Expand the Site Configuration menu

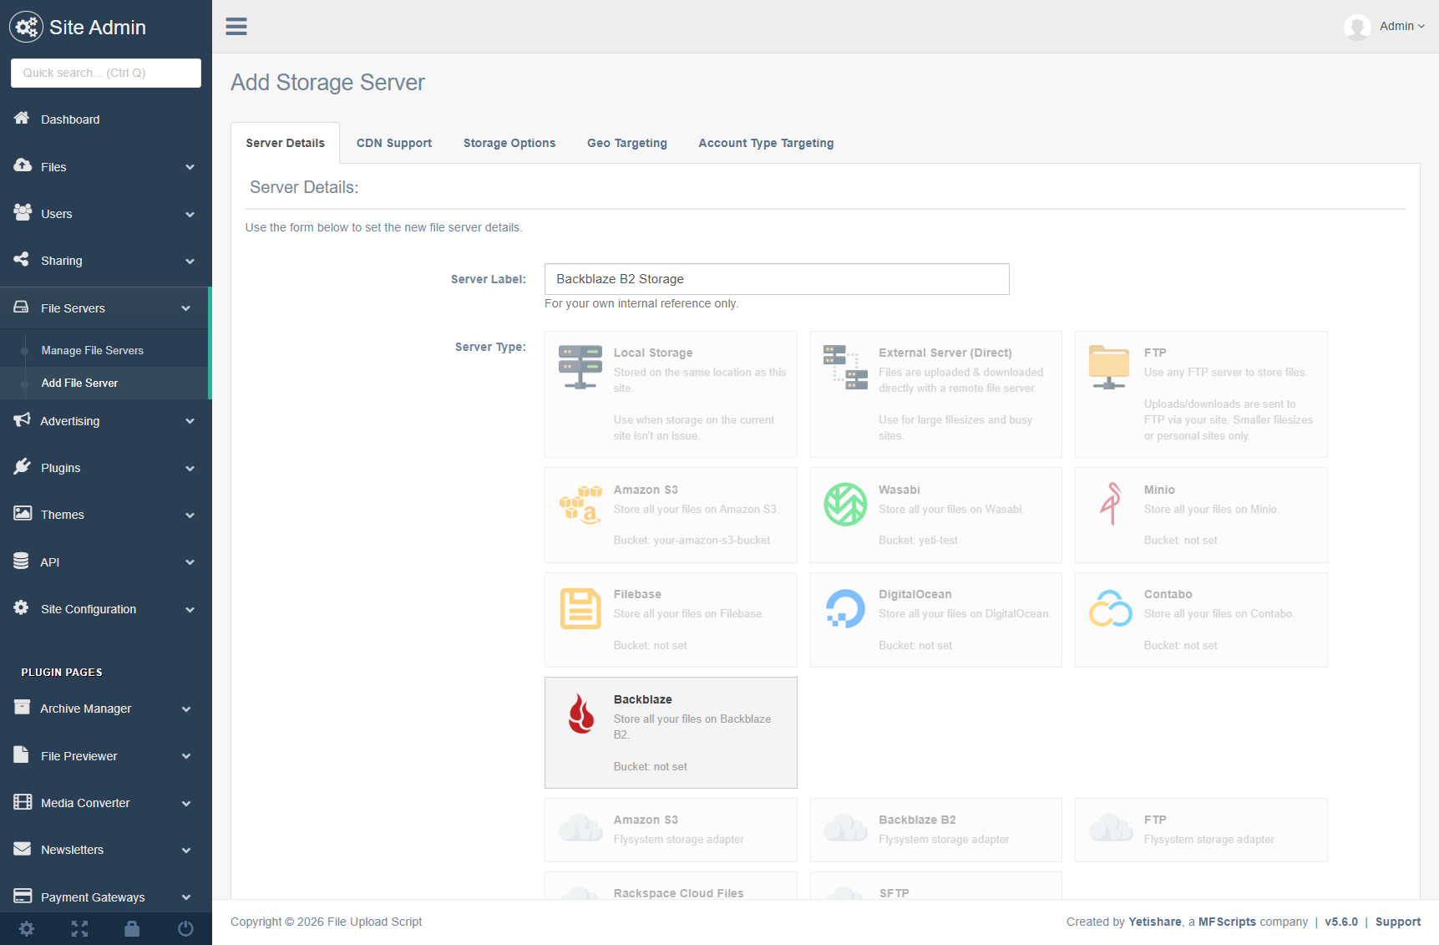(105, 609)
